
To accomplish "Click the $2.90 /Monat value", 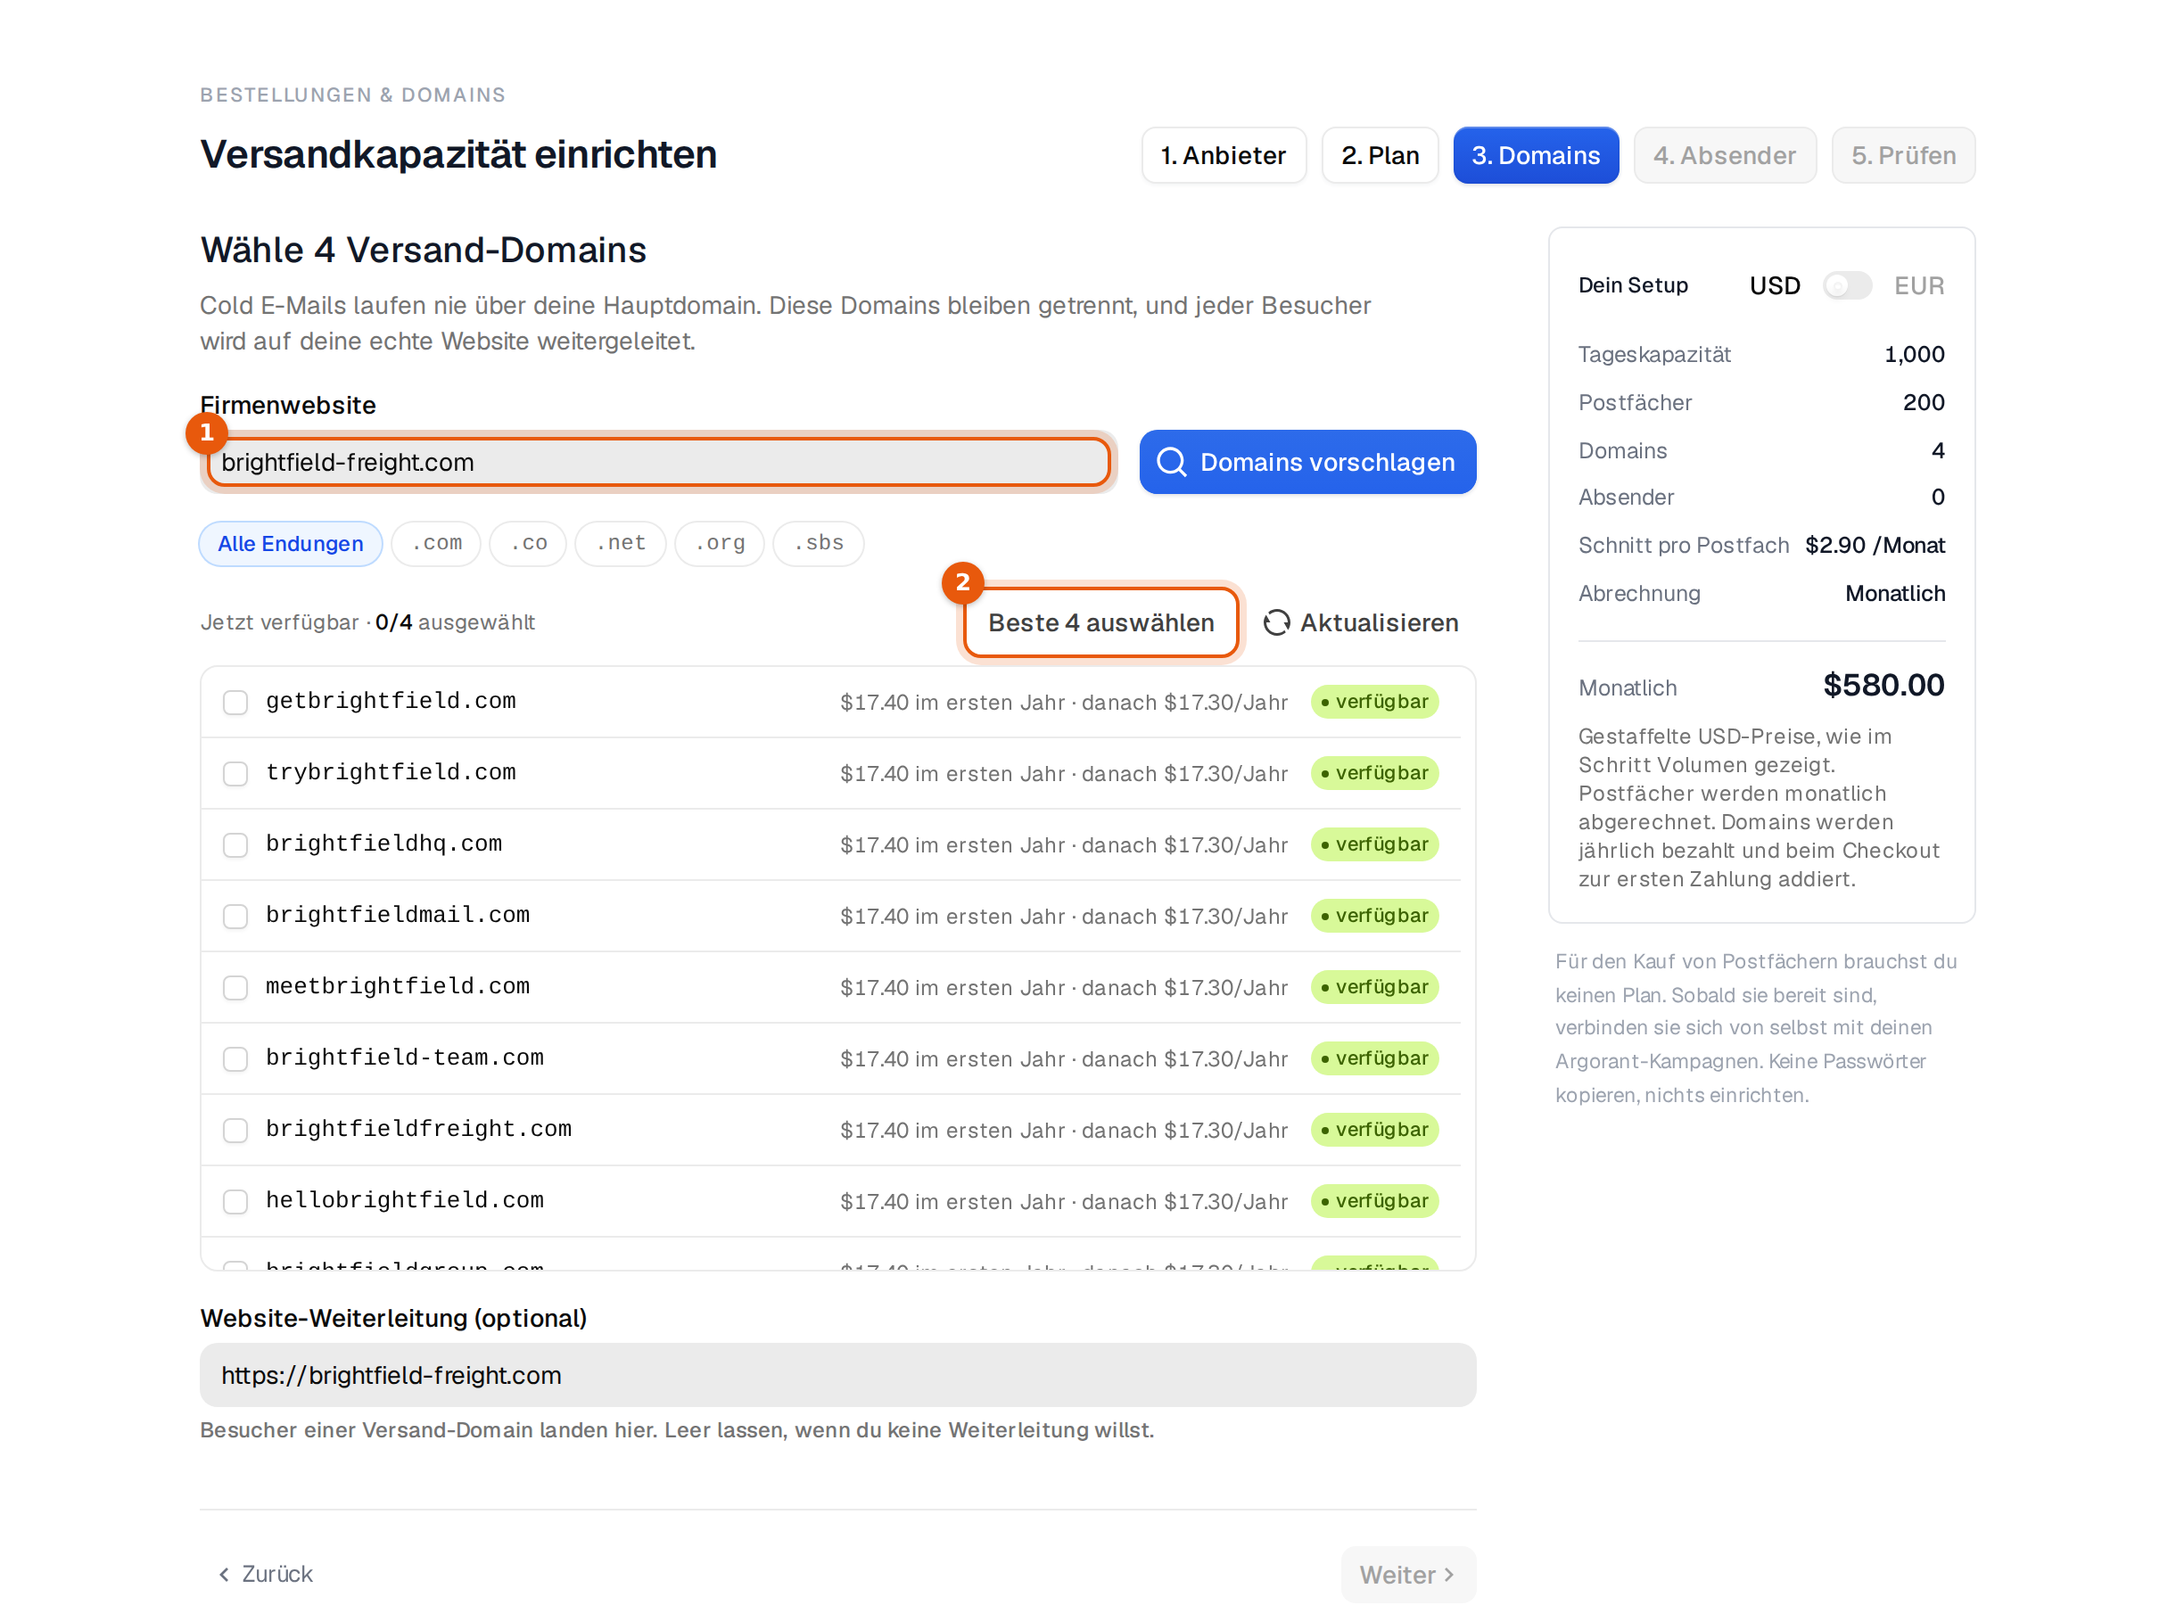I will pyautogui.click(x=1875, y=545).
